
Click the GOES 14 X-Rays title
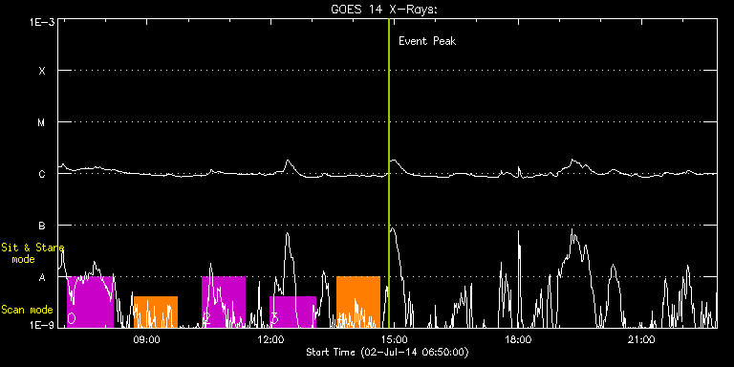(x=384, y=10)
